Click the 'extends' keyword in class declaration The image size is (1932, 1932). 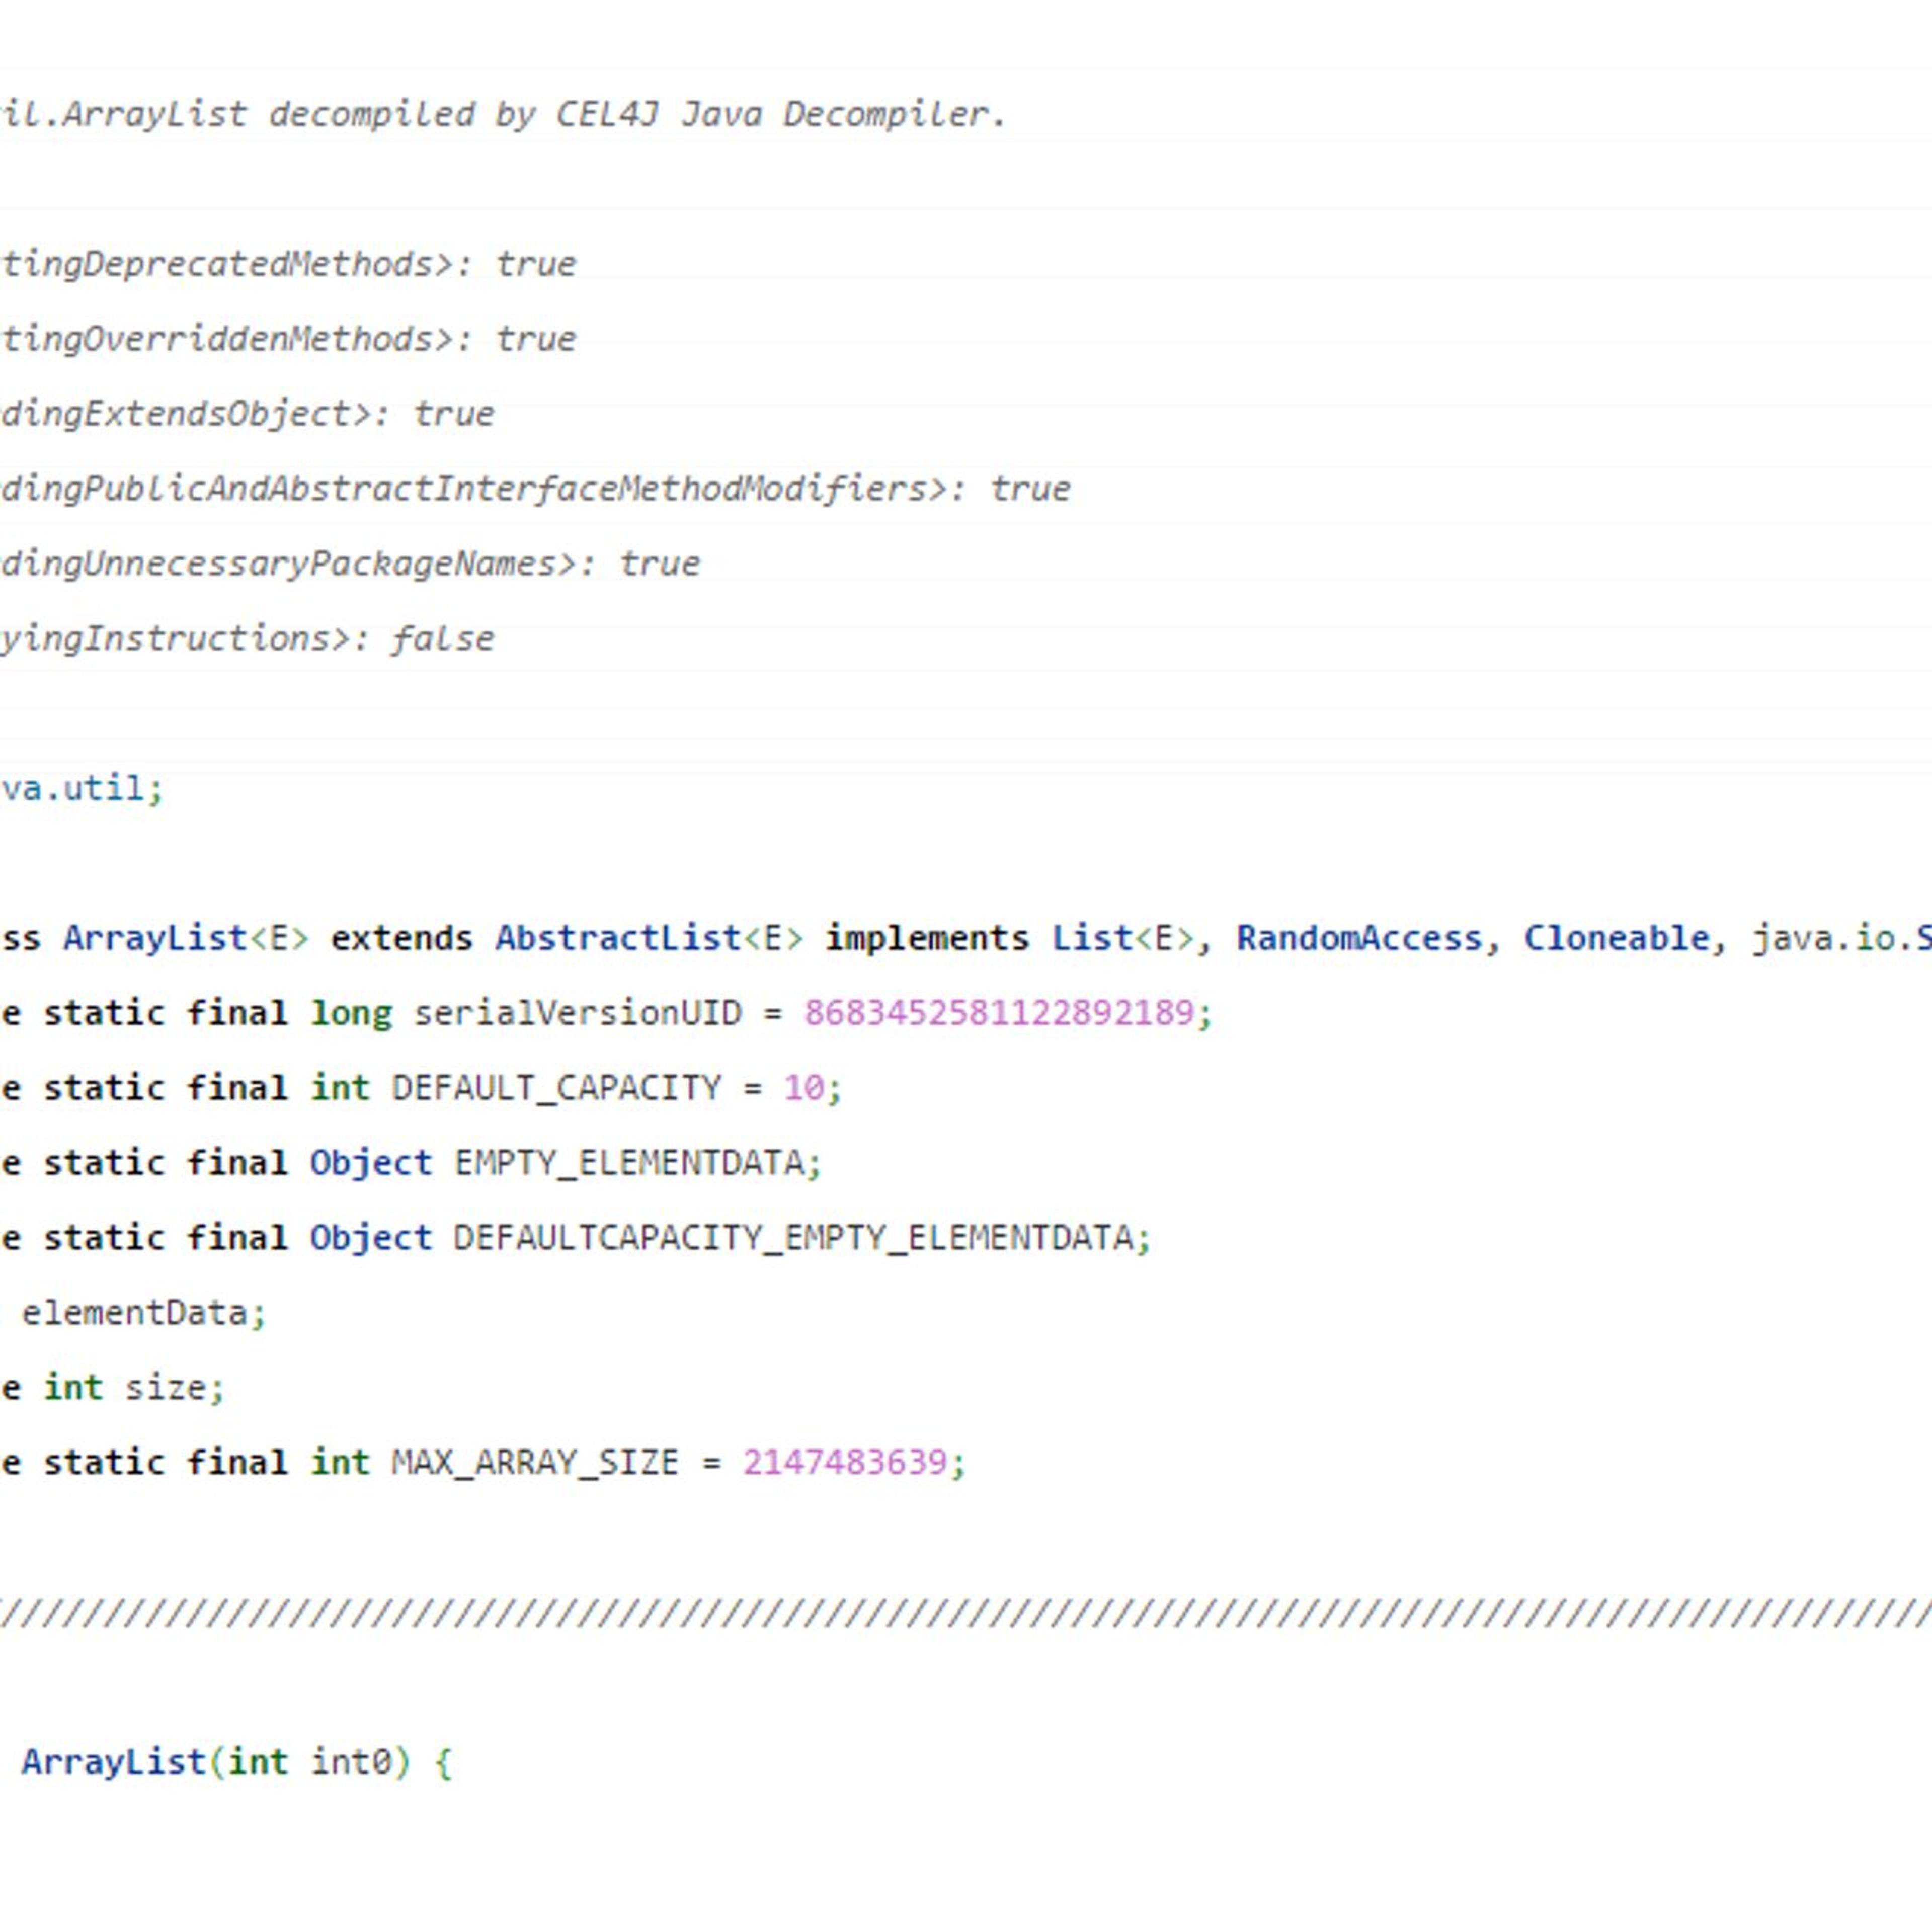(401, 939)
